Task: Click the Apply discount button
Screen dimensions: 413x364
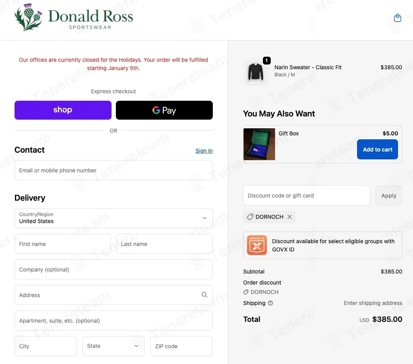Action: point(389,196)
